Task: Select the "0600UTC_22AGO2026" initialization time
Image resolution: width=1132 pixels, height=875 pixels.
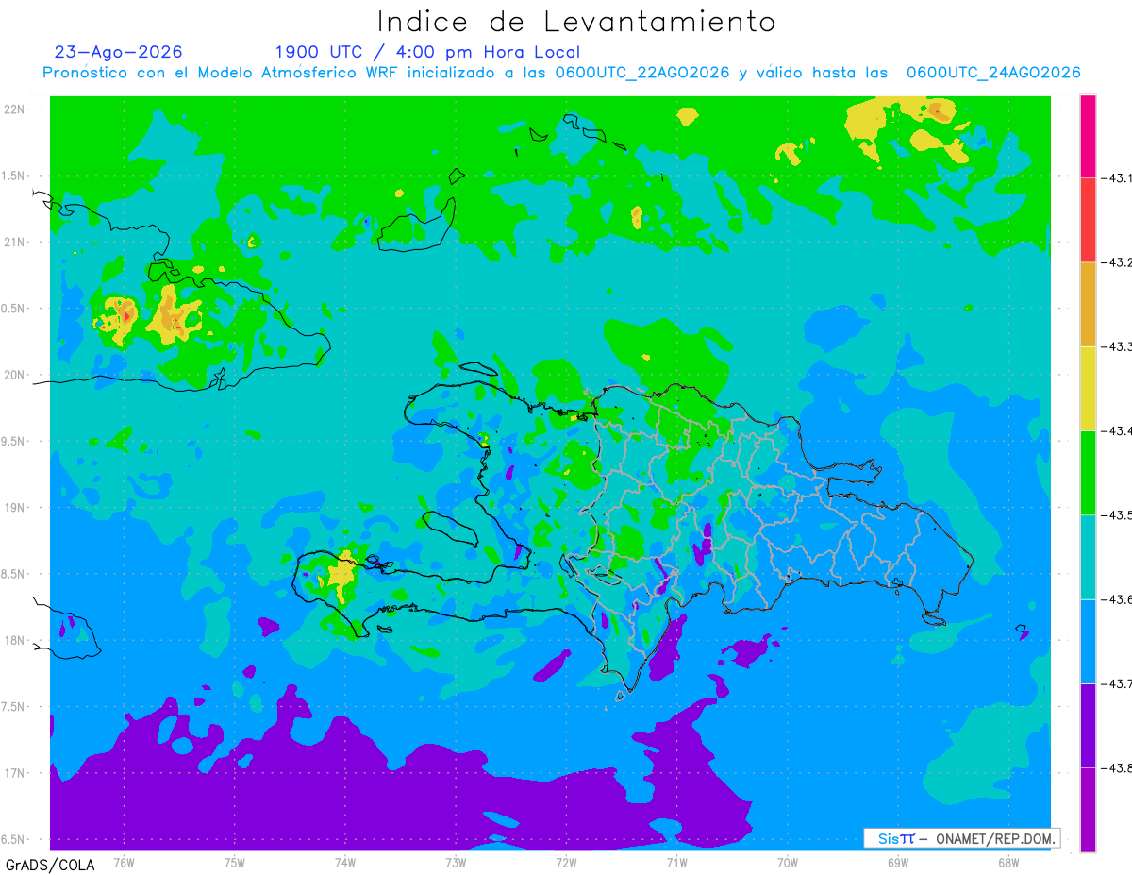Action: pos(642,73)
